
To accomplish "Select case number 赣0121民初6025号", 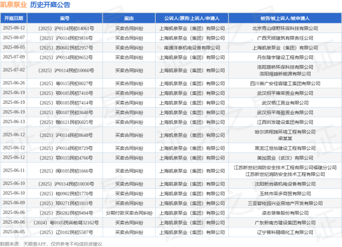I will coord(74,122).
